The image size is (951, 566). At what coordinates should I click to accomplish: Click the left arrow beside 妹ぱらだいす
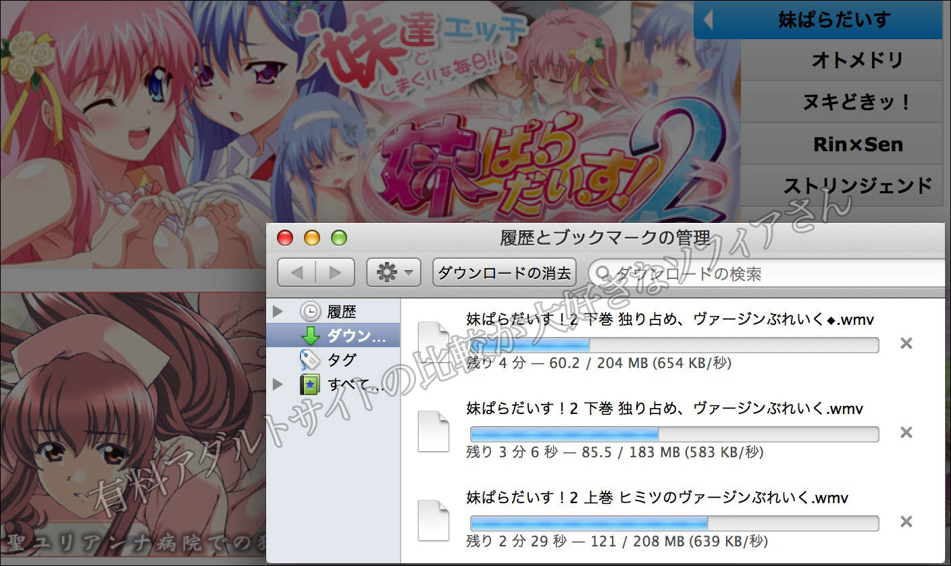point(708,20)
